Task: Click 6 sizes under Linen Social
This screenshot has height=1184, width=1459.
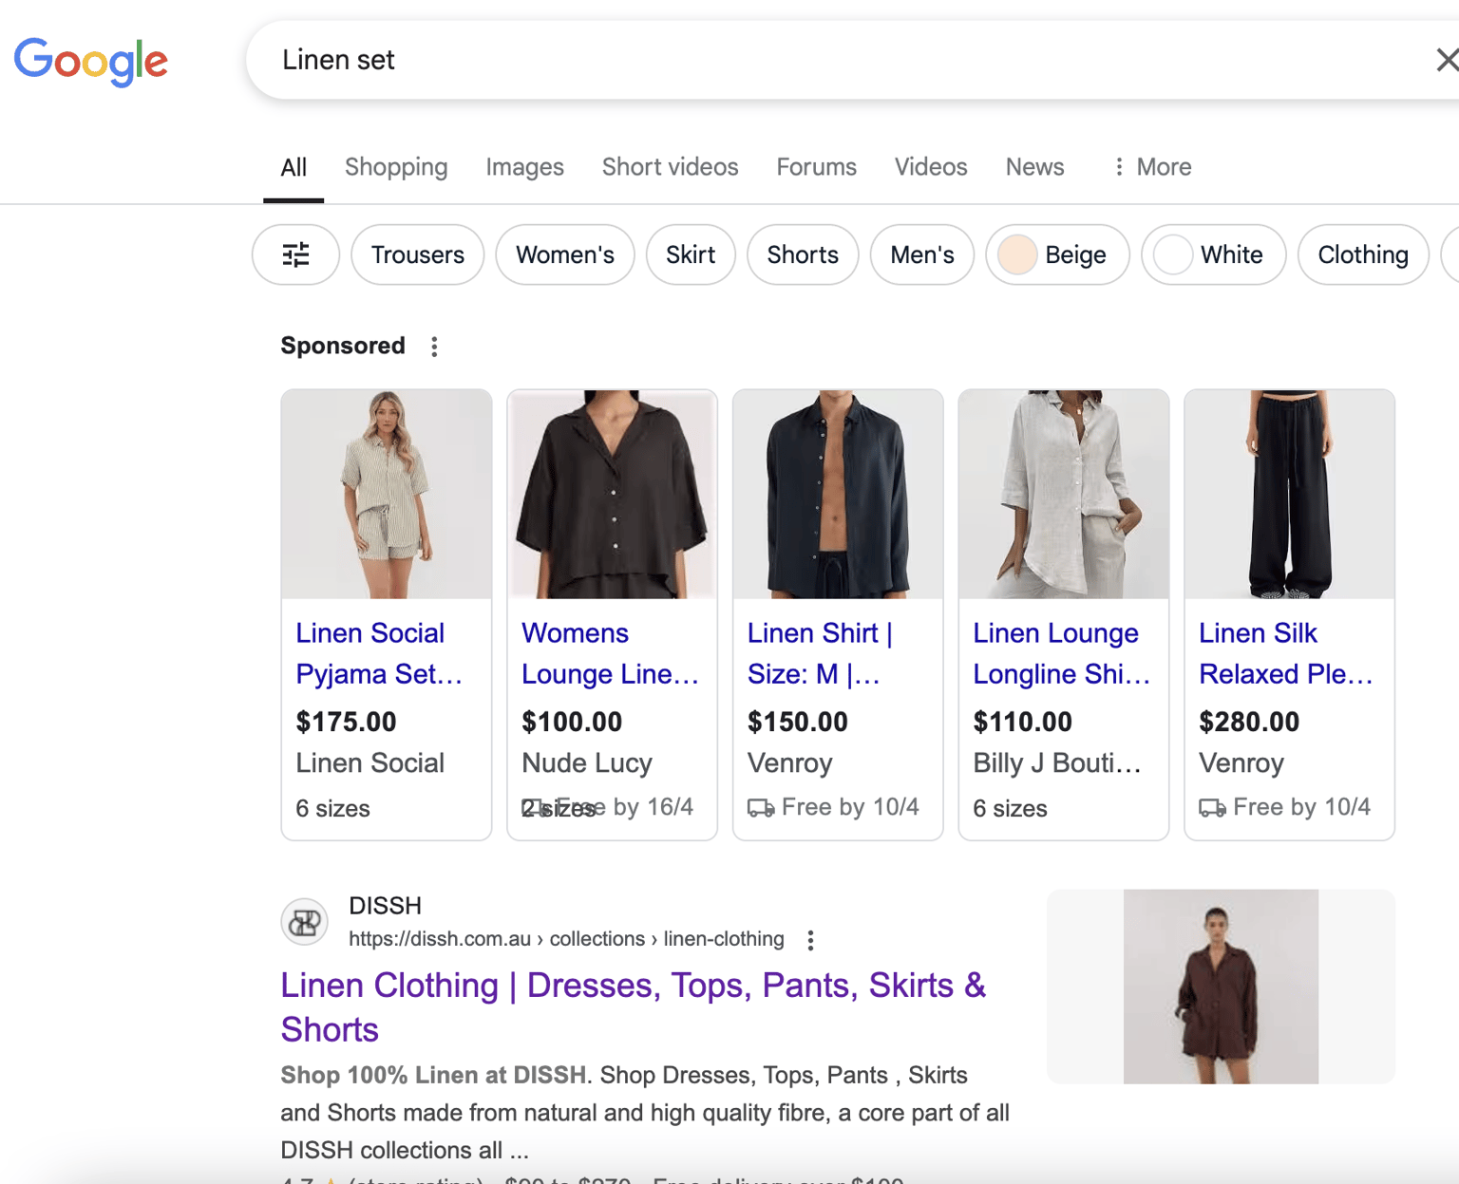Action: [x=332, y=809]
